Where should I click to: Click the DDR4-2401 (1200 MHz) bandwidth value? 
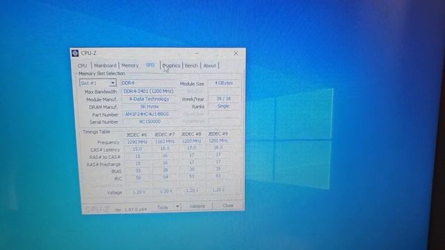click(x=149, y=91)
